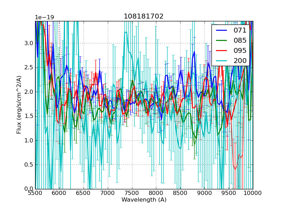Click the Flux y-axis label
281x210 pixels.
19,105
